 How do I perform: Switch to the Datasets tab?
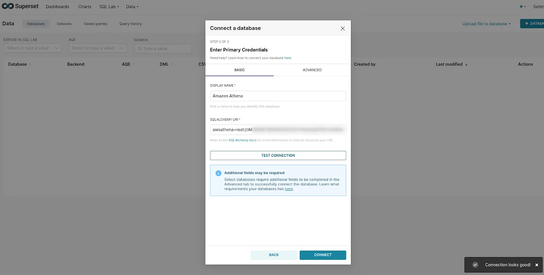pyautogui.click(x=64, y=24)
